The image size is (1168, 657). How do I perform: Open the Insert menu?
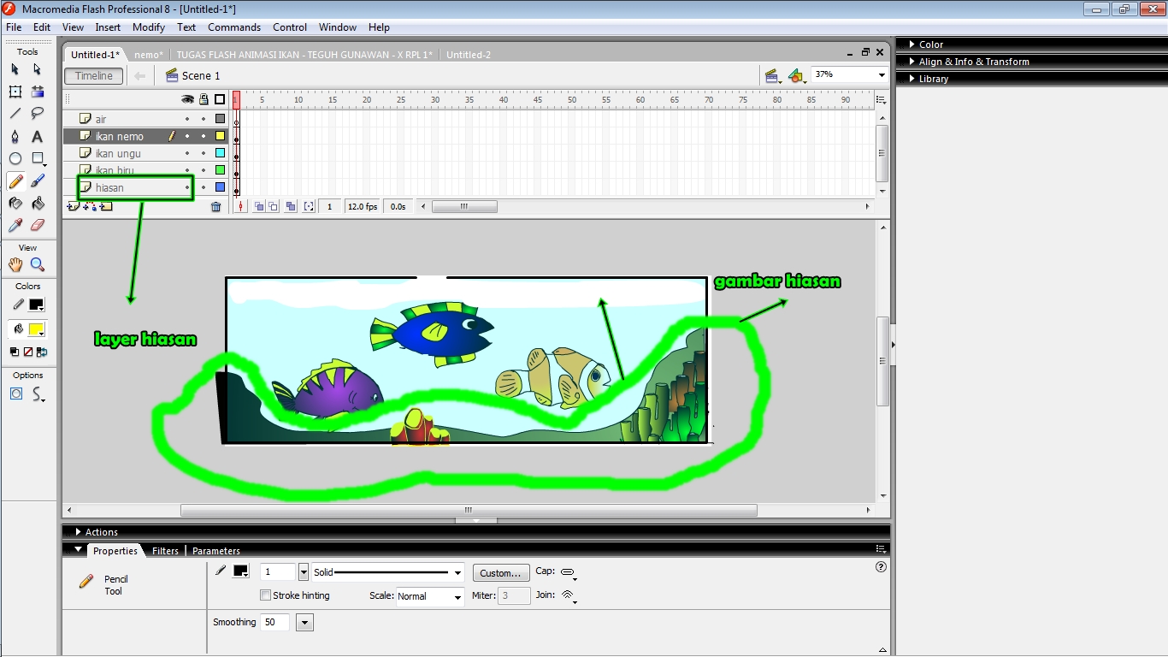point(108,27)
